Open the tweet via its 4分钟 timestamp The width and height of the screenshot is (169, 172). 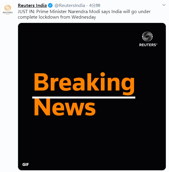click(95, 5)
